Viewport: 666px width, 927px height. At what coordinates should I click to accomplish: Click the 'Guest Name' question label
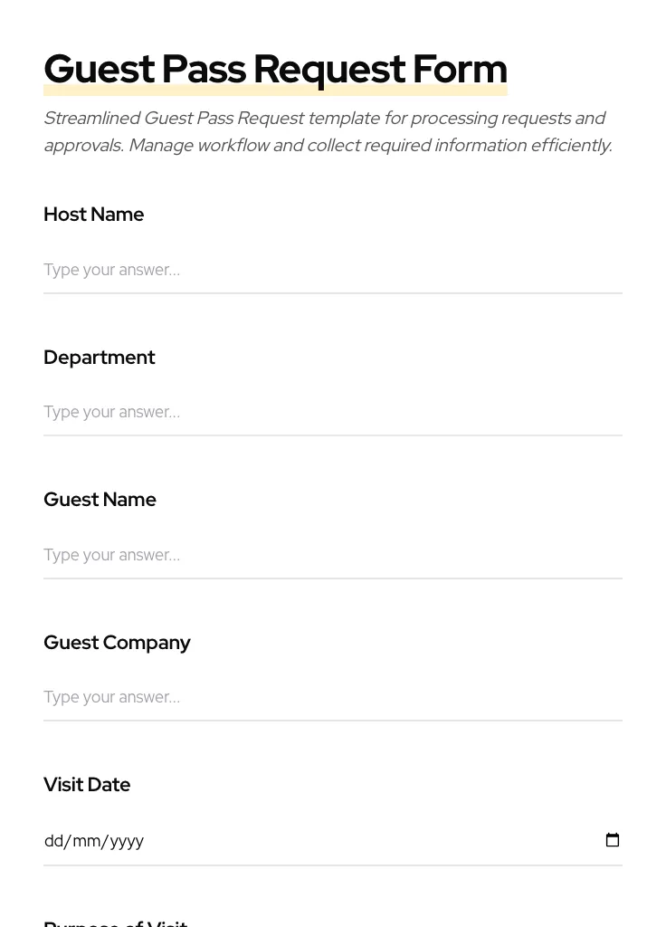[100, 500]
